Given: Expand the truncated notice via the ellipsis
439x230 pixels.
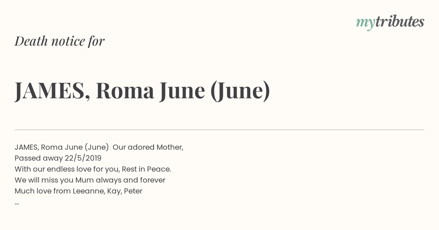Looking at the screenshot, I should tap(17, 204).
